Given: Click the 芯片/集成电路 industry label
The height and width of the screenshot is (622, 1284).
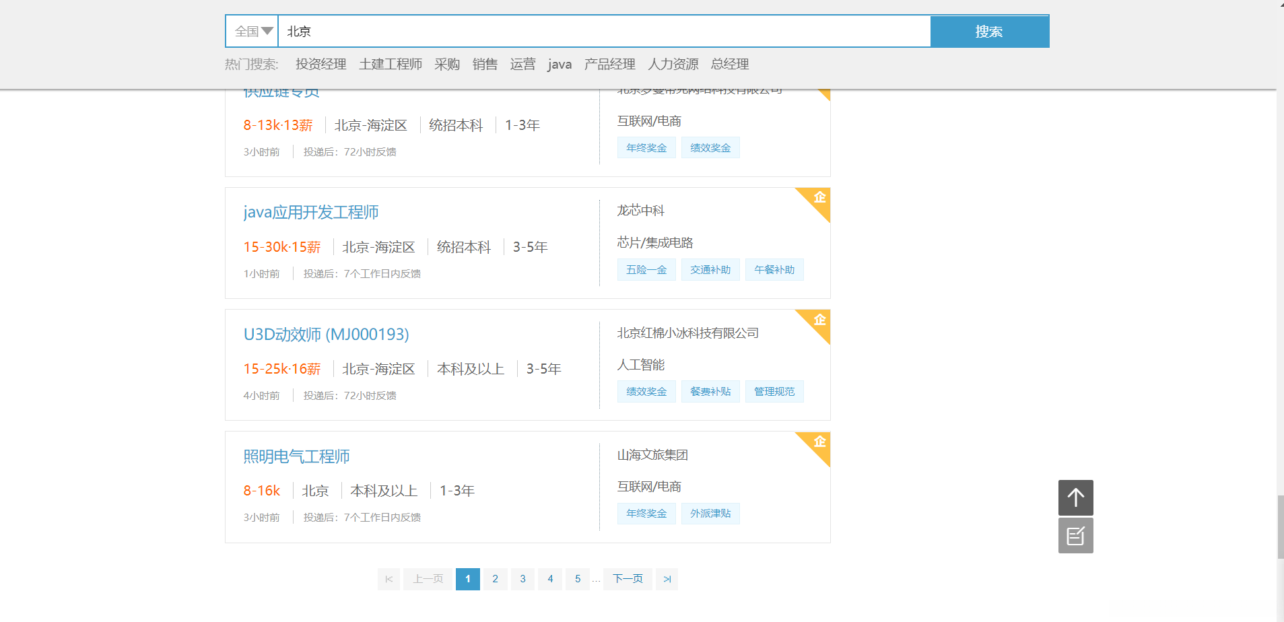Looking at the screenshot, I should coord(655,242).
